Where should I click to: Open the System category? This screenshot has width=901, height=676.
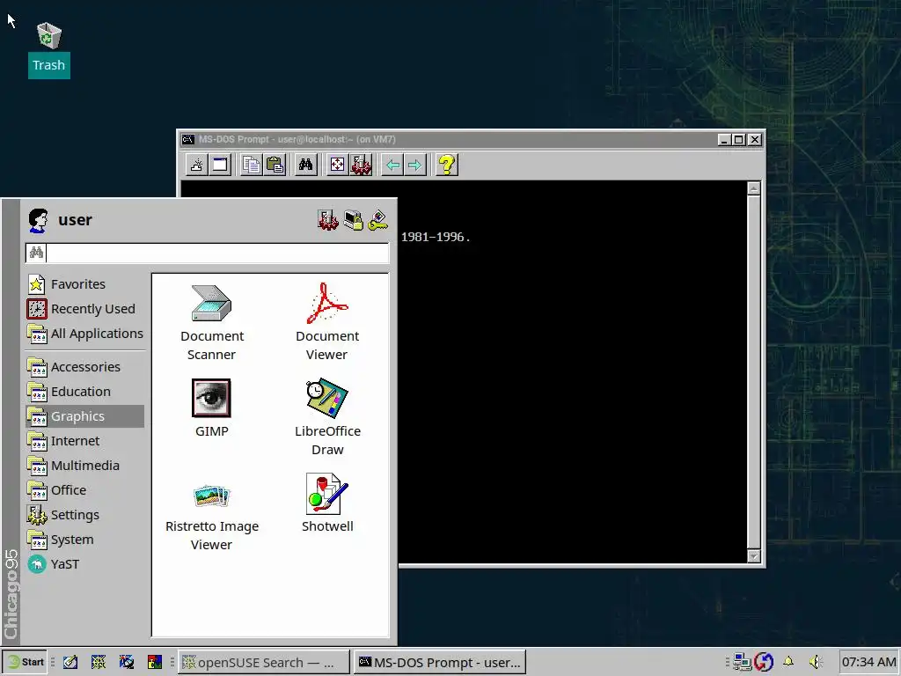tap(84, 540)
